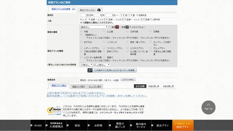Open 館内案内サービス in bottom navigation
This screenshot has width=233, height=131.
pos(140,125)
